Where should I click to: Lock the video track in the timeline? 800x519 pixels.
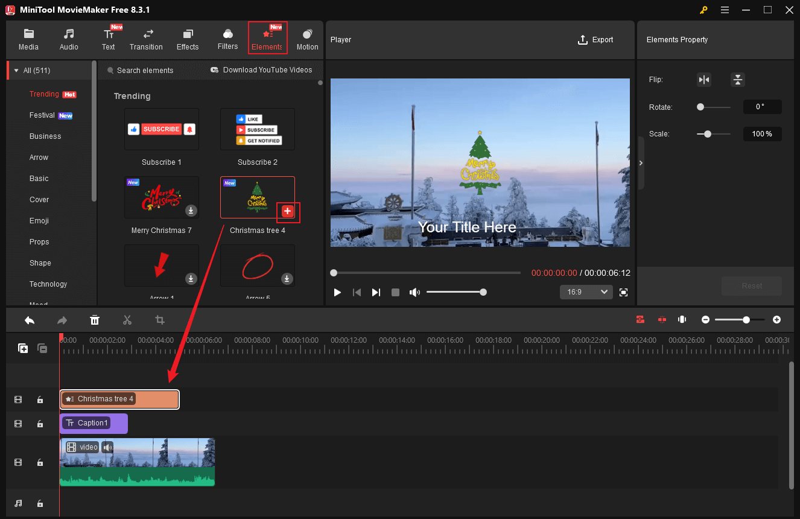40,462
